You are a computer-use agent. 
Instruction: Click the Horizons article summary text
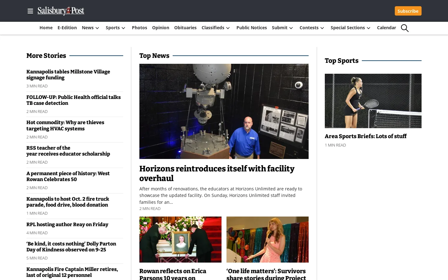pos(221,195)
